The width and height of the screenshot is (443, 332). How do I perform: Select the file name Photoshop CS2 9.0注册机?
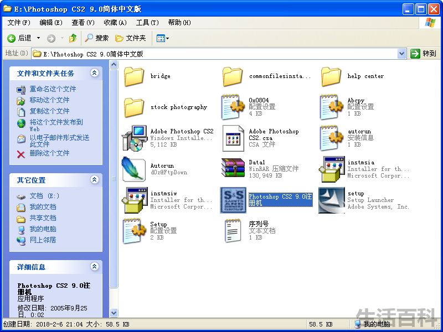tap(280, 200)
